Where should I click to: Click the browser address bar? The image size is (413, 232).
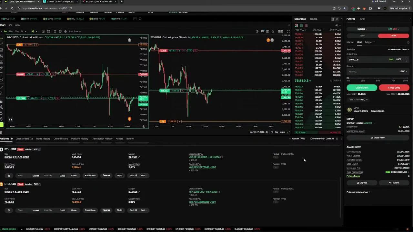coord(174,8)
